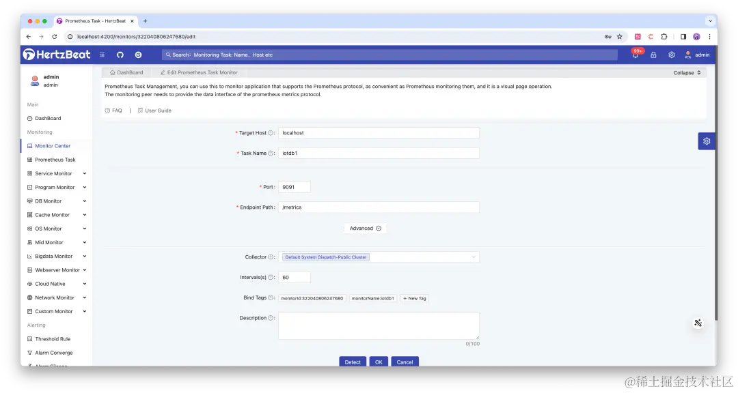Click the Bind Tags help question icon
This screenshot has height=393, width=738.
click(x=271, y=297)
